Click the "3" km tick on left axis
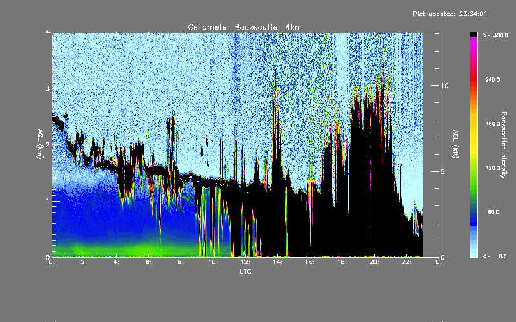Screen dimensions: 516x322 pos(48,88)
